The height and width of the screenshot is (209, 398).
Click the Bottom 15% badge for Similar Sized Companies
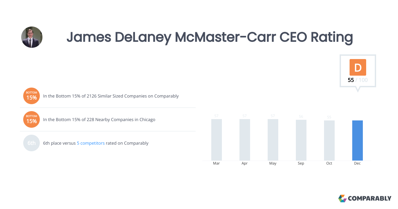pos(32,96)
